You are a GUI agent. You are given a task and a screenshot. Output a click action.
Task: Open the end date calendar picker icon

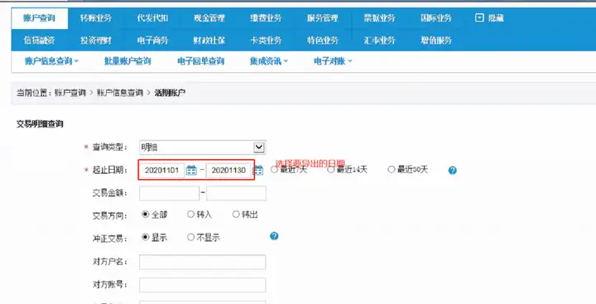[x=258, y=170]
